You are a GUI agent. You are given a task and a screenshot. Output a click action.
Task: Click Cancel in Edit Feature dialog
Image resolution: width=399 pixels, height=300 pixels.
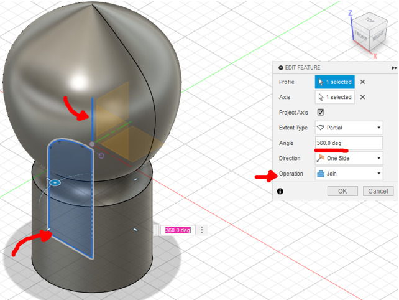pos(378,191)
